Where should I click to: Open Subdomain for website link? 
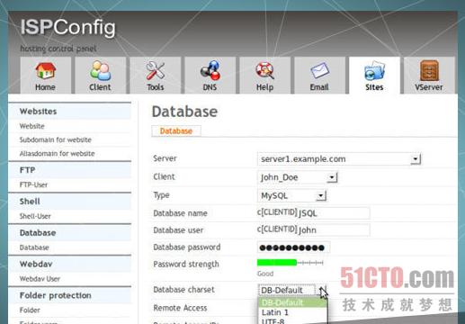pyautogui.click(x=56, y=139)
